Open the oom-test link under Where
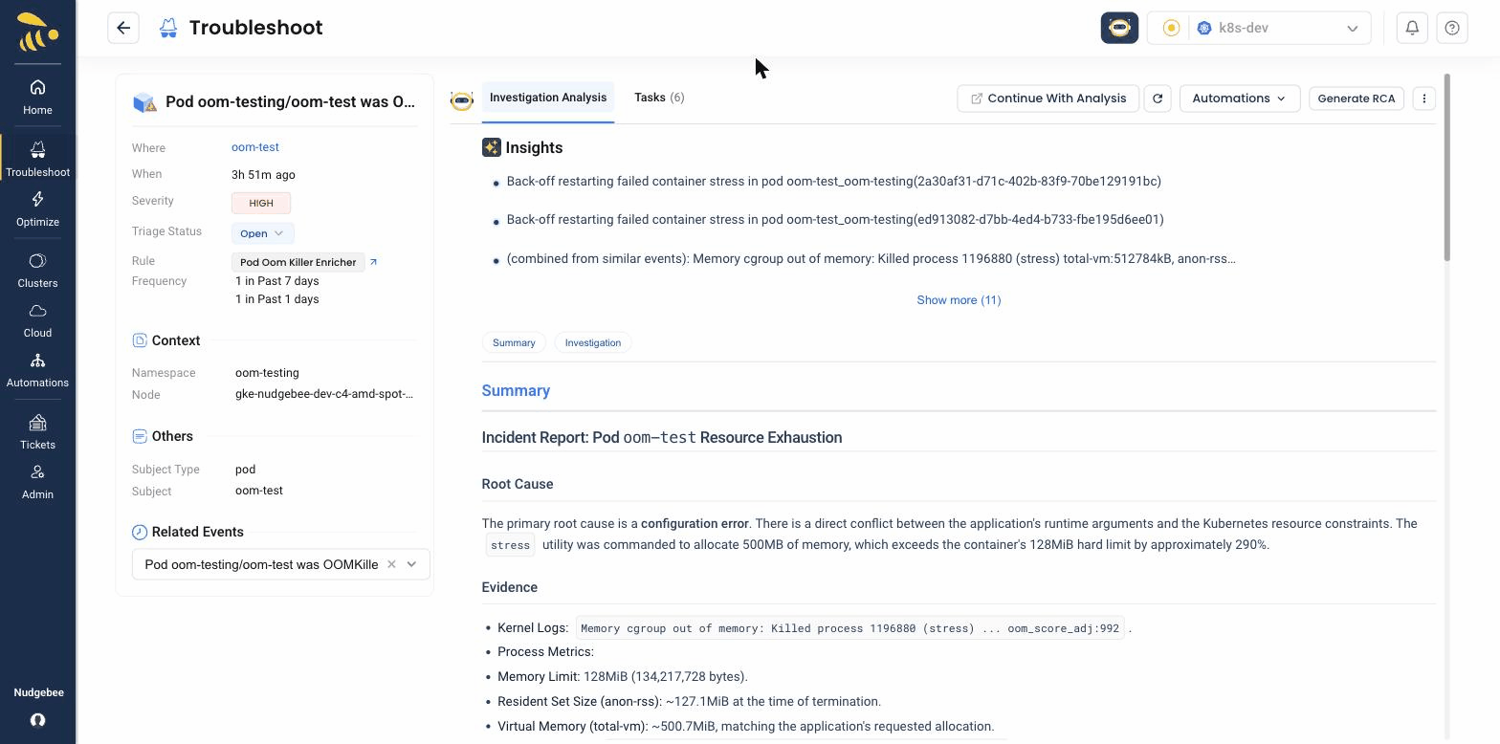 (x=255, y=147)
